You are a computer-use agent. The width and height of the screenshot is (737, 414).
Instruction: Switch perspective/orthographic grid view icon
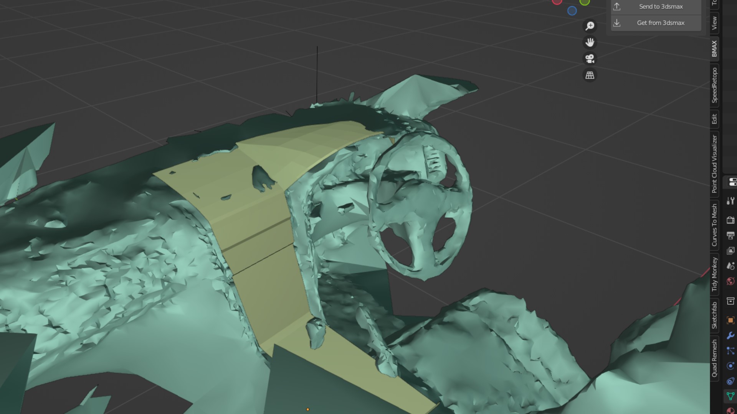pos(590,75)
